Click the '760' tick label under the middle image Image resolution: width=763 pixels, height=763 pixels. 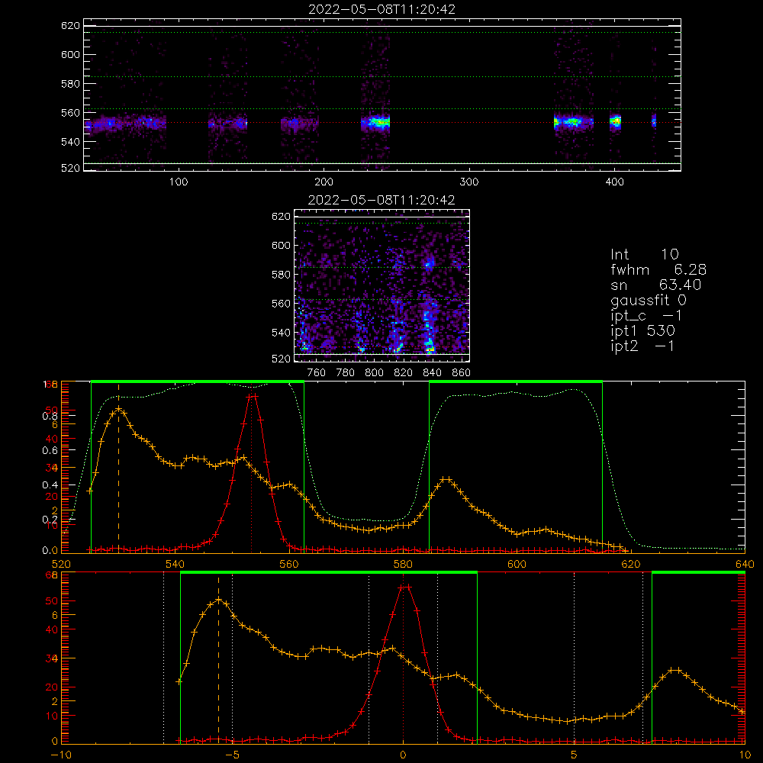tap(317, 373)
